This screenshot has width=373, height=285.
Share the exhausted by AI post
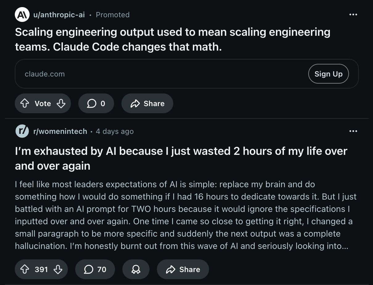(x=183, y=270)
